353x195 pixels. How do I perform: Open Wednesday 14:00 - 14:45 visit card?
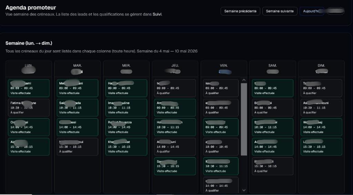pos(126,127)
